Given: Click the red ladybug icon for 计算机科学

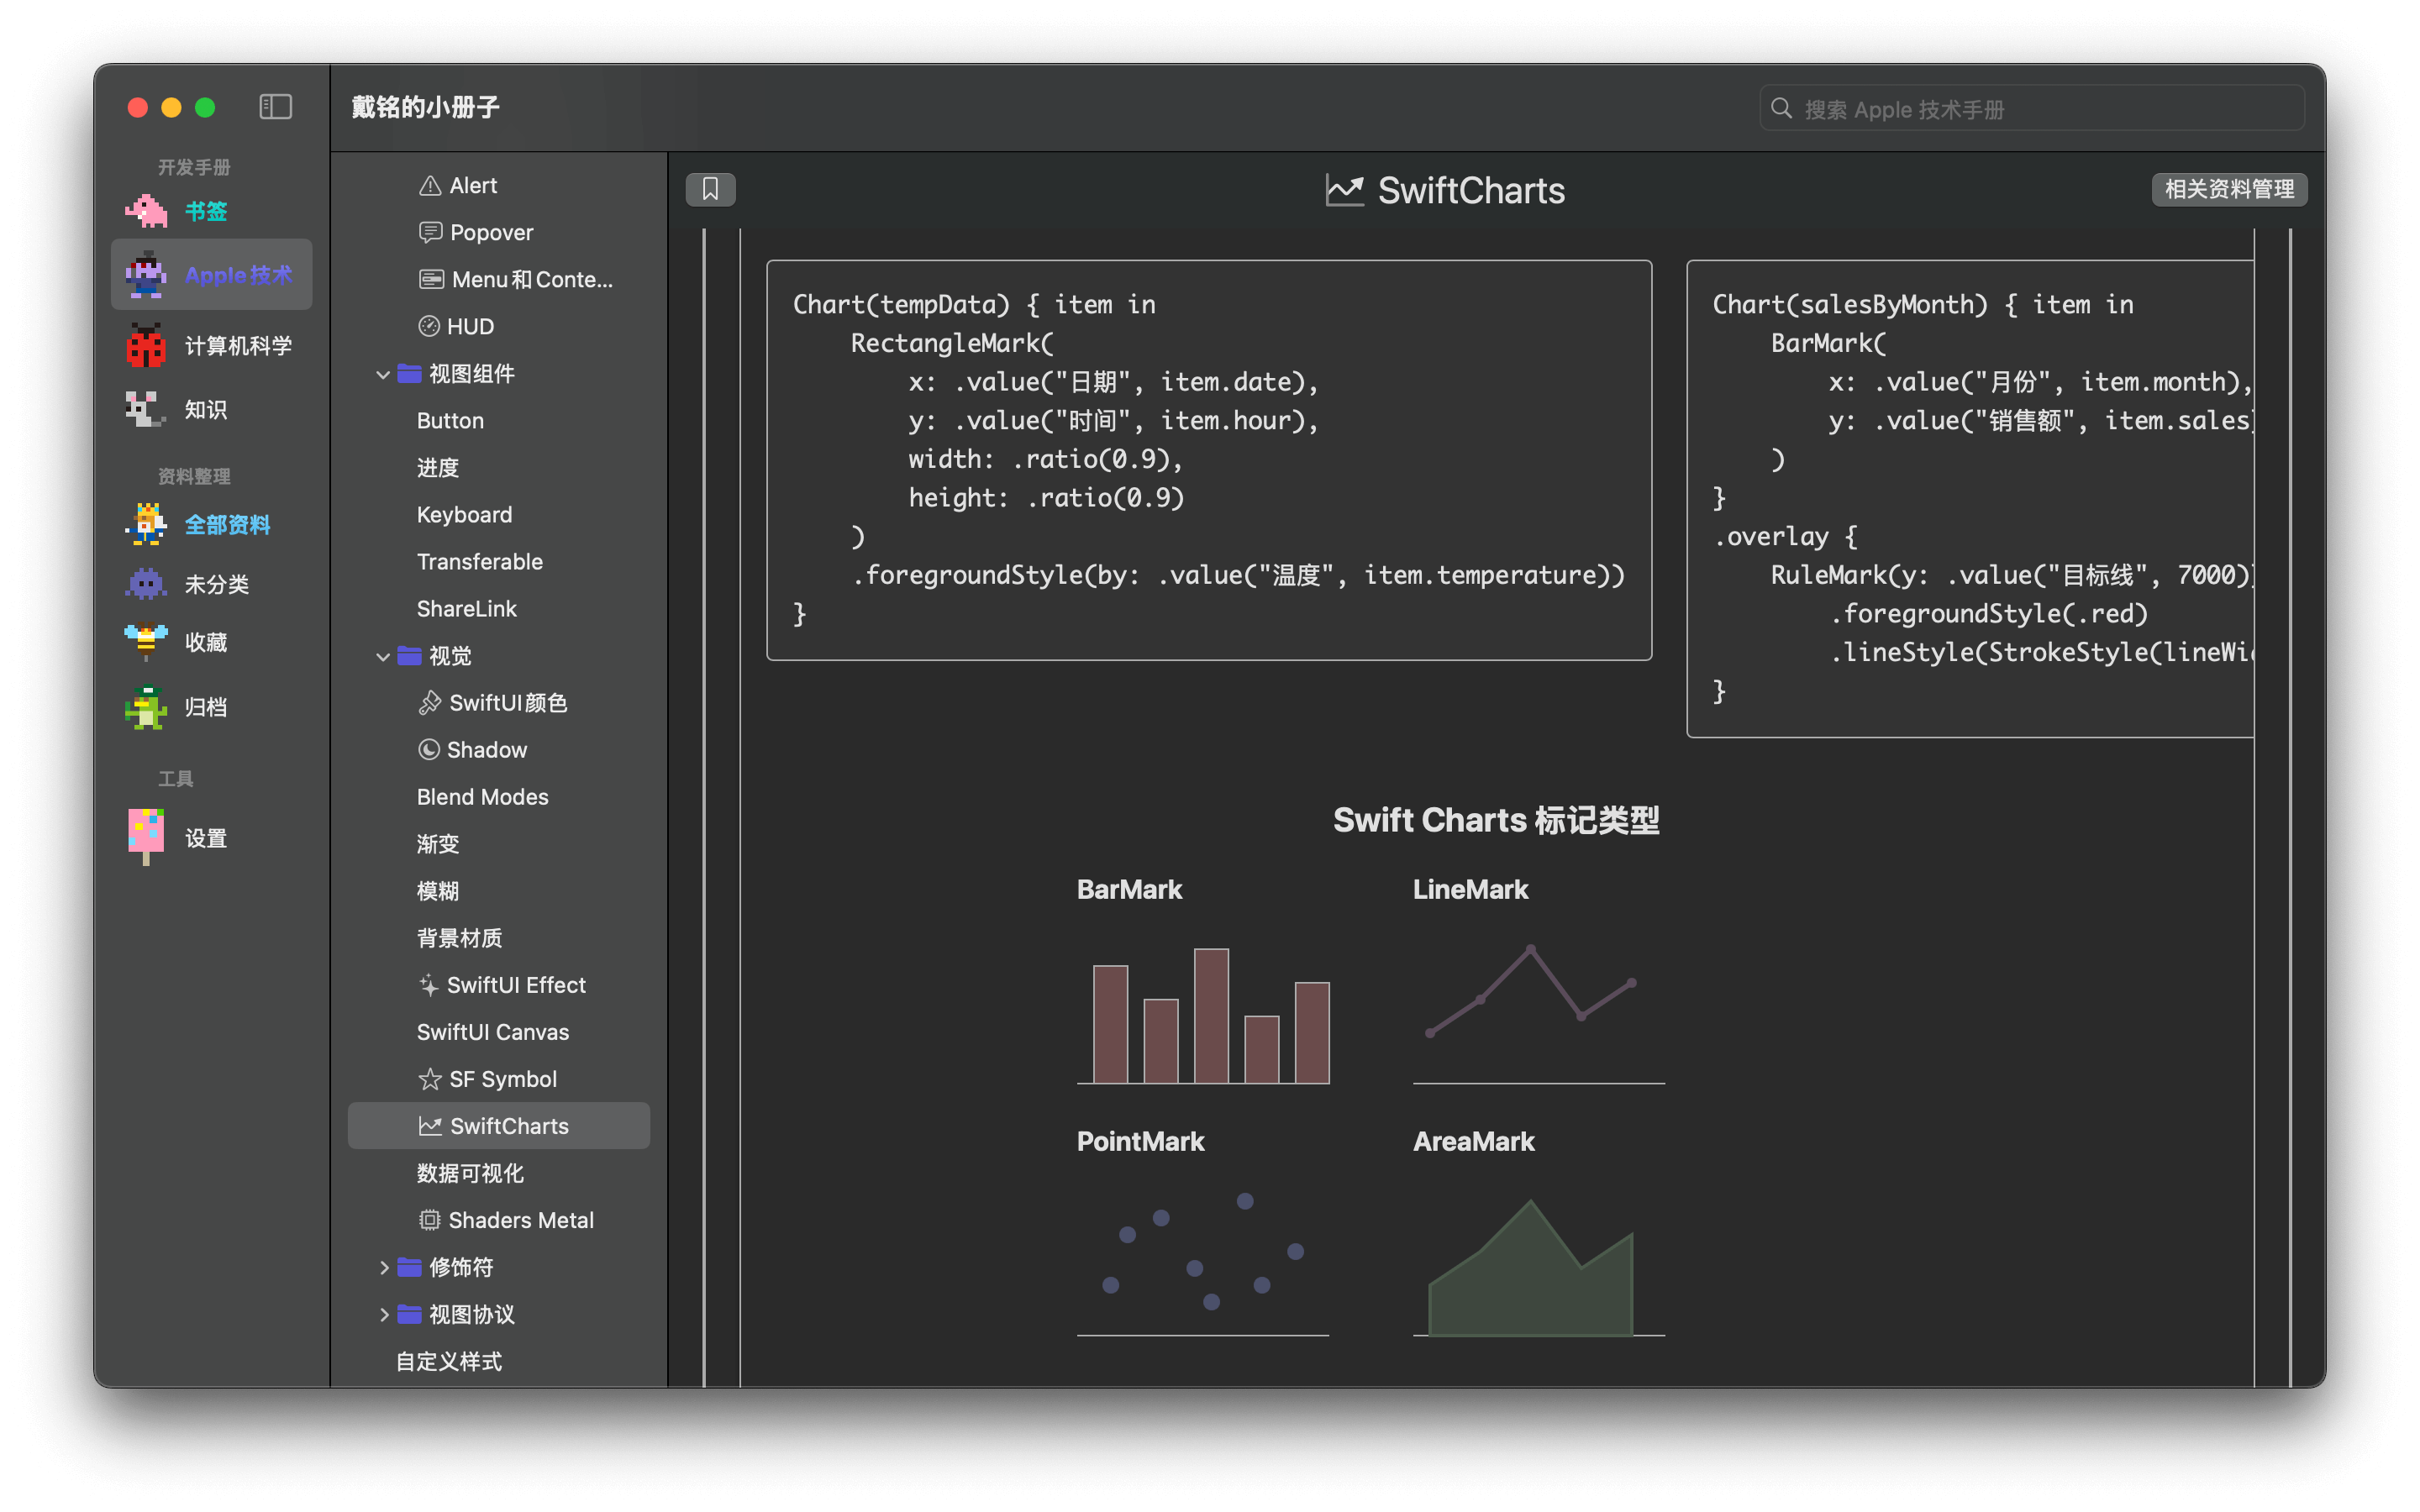Looking at the screenshot, I should (146, 345).
